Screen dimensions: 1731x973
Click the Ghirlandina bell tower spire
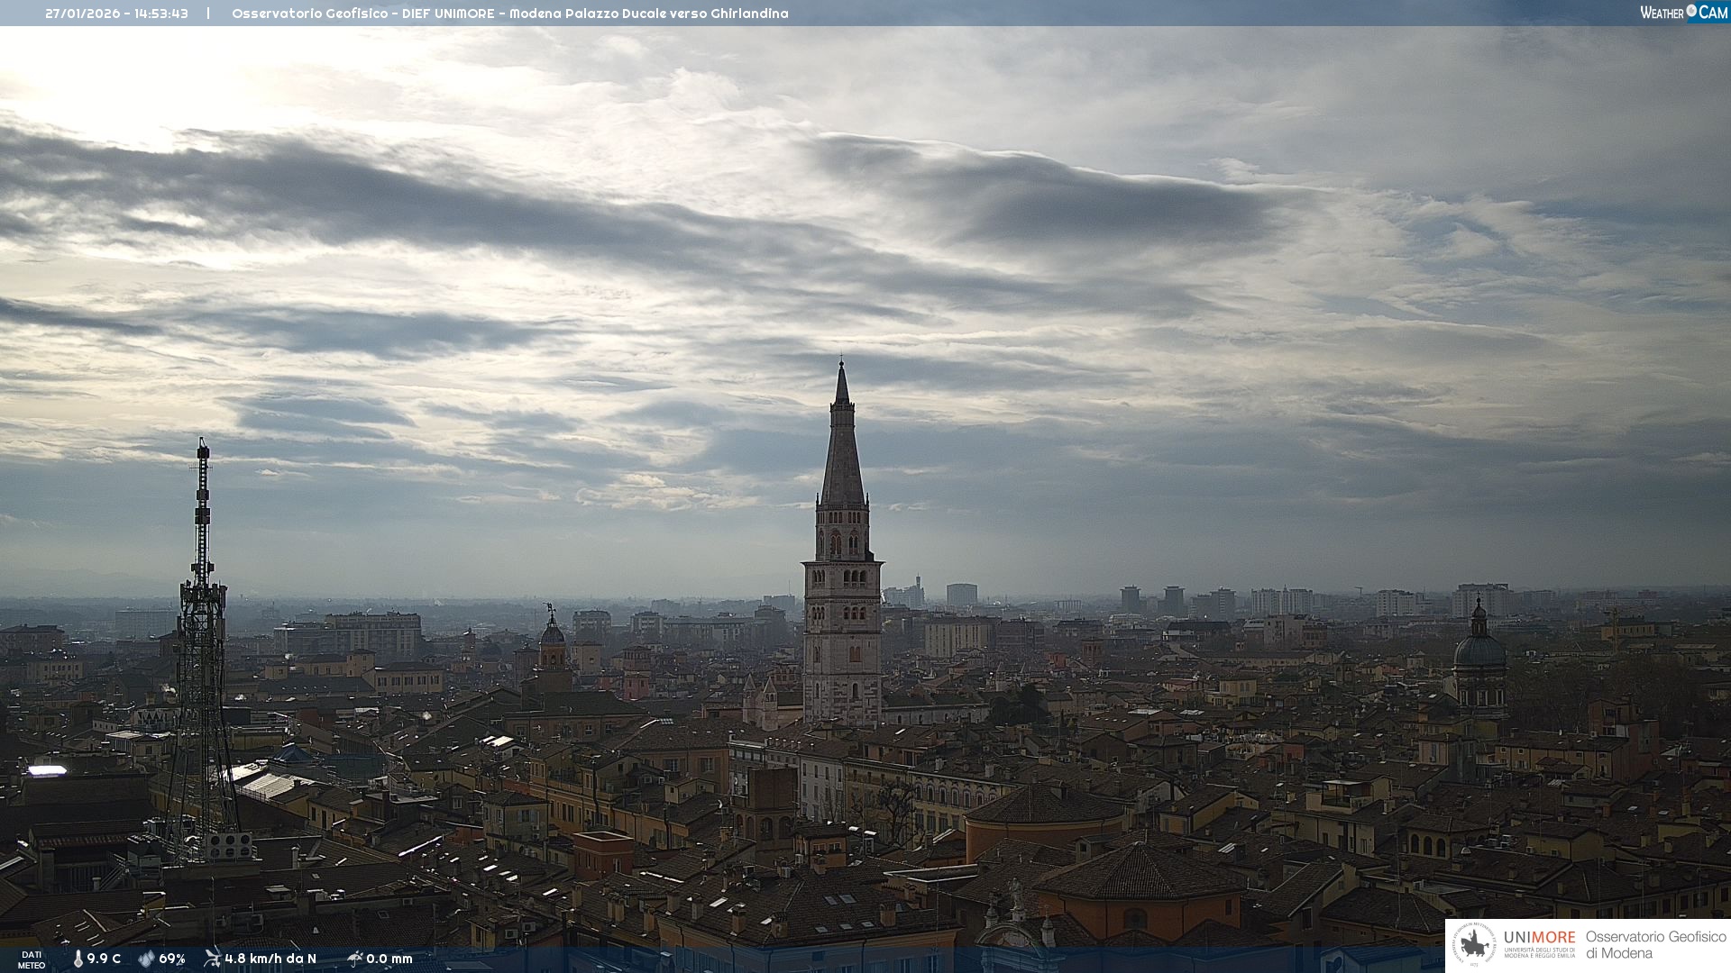tap(842, 450)
